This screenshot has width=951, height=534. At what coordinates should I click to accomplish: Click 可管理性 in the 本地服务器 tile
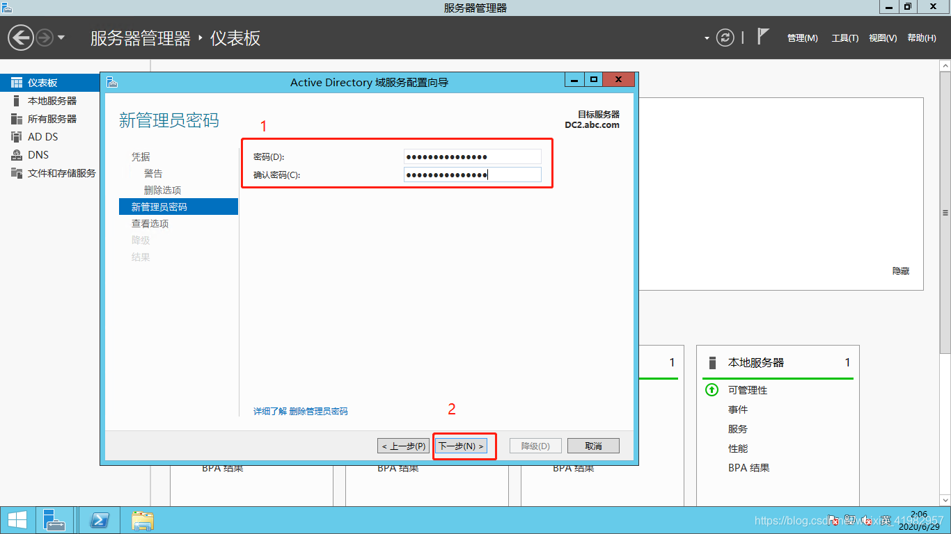[x=748, y=390]
